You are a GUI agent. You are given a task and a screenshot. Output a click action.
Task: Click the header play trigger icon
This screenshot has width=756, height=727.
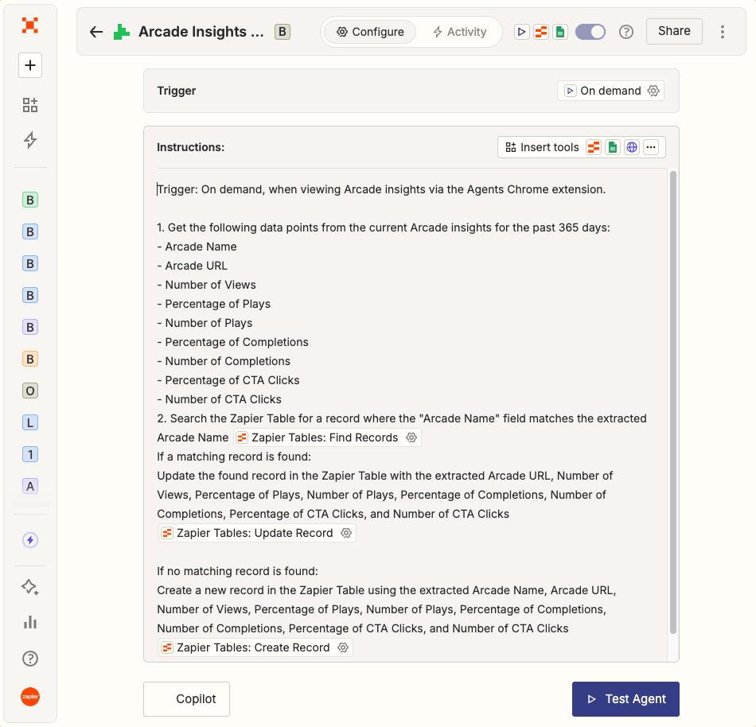click(521, 32)
